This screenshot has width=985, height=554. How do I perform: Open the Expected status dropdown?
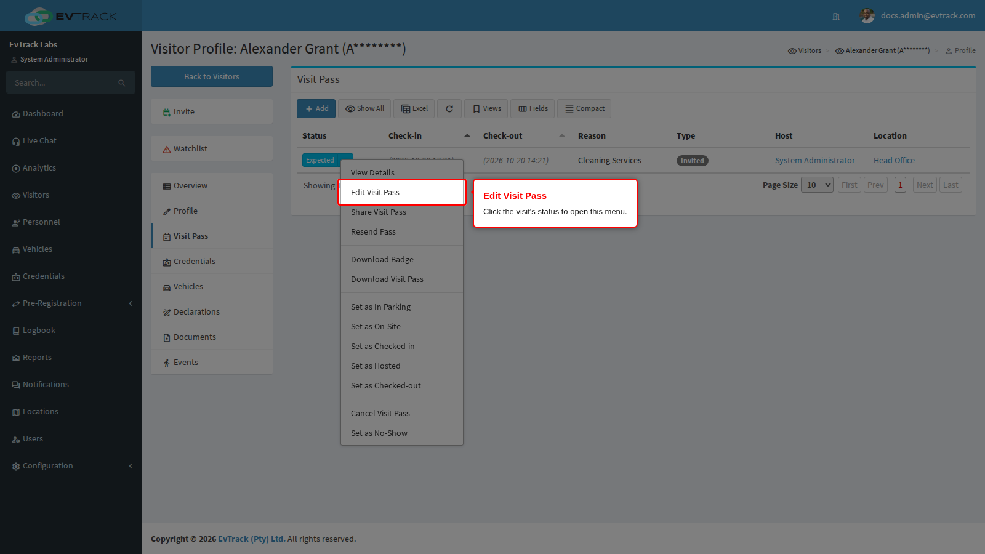(328, 160)
